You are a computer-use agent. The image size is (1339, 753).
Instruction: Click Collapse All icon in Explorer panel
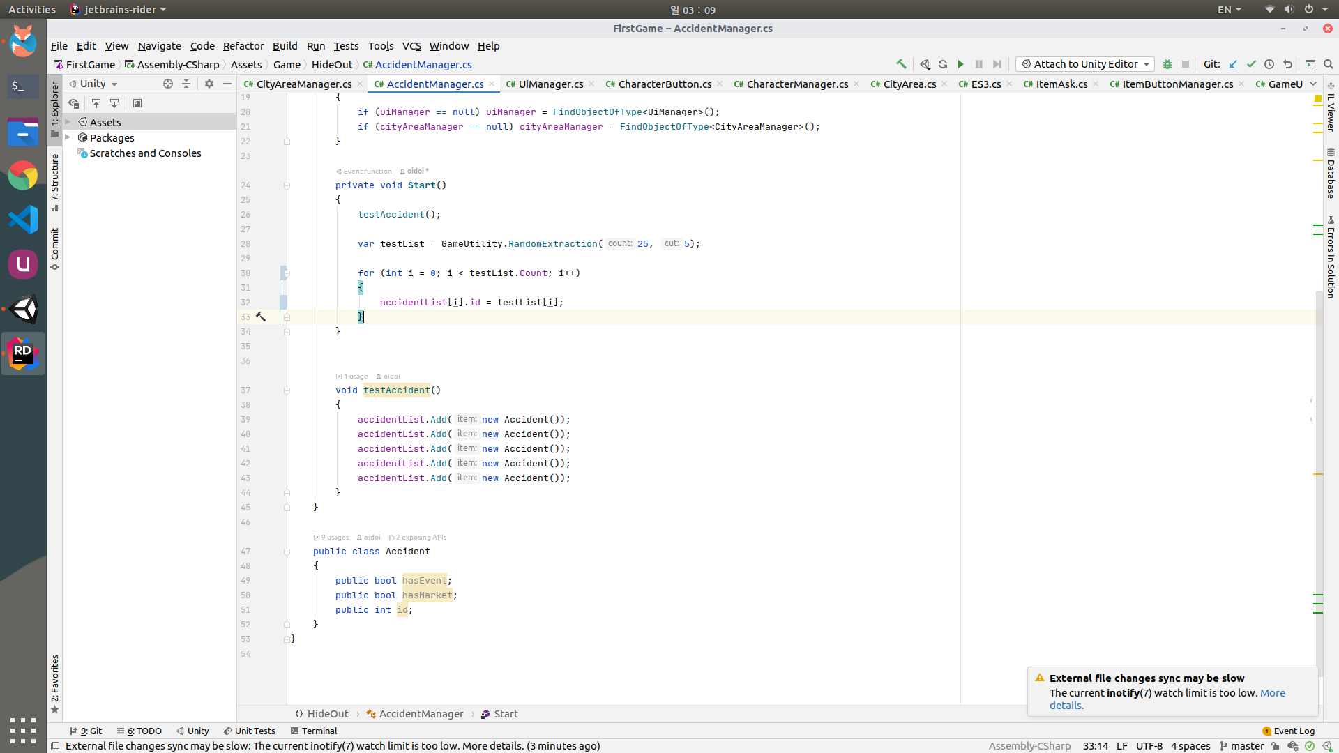186,84
